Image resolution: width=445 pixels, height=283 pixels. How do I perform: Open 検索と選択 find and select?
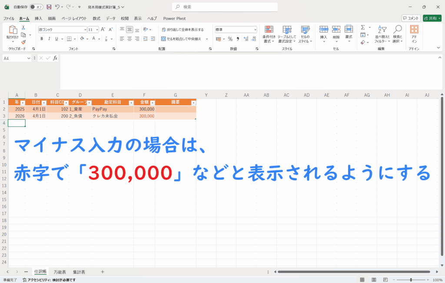coord(397,33)
